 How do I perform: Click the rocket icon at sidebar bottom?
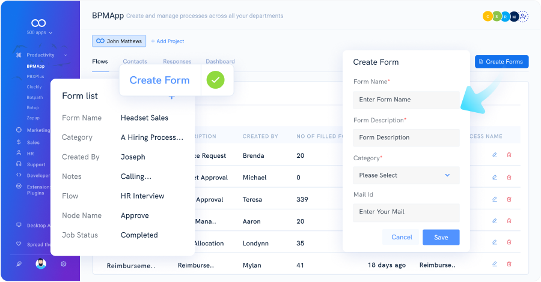pyautogui.click(x=19, y=264)
